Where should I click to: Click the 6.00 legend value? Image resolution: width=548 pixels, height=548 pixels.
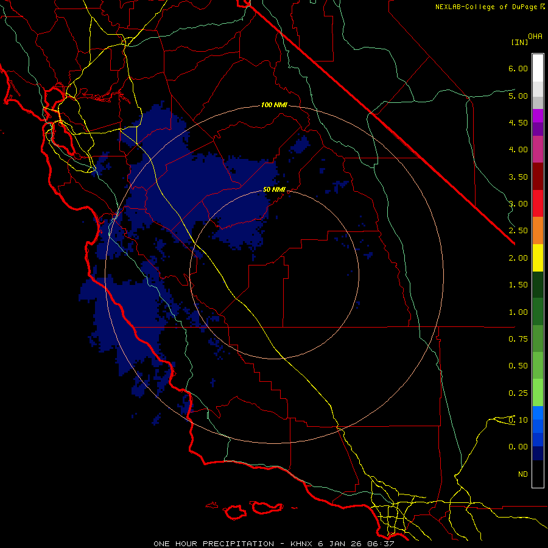pos(518,68)
